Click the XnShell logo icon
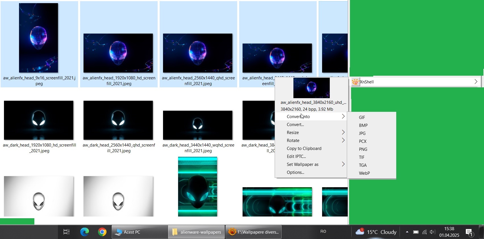484x239 pixels. [x=355, y=82]
